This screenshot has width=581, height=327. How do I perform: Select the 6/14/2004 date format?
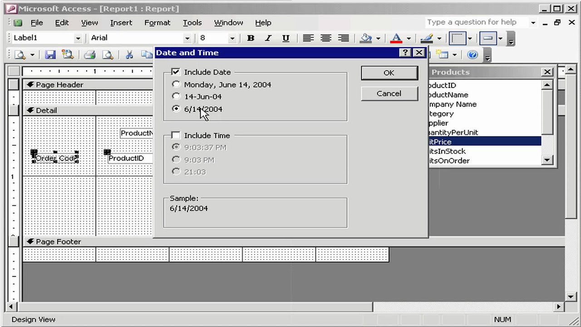176,109
